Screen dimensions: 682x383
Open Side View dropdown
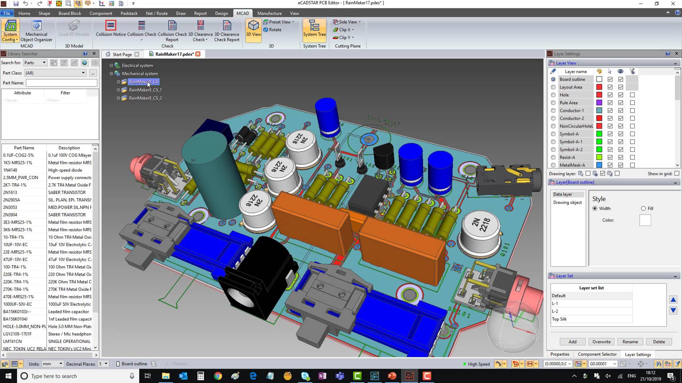347,22
